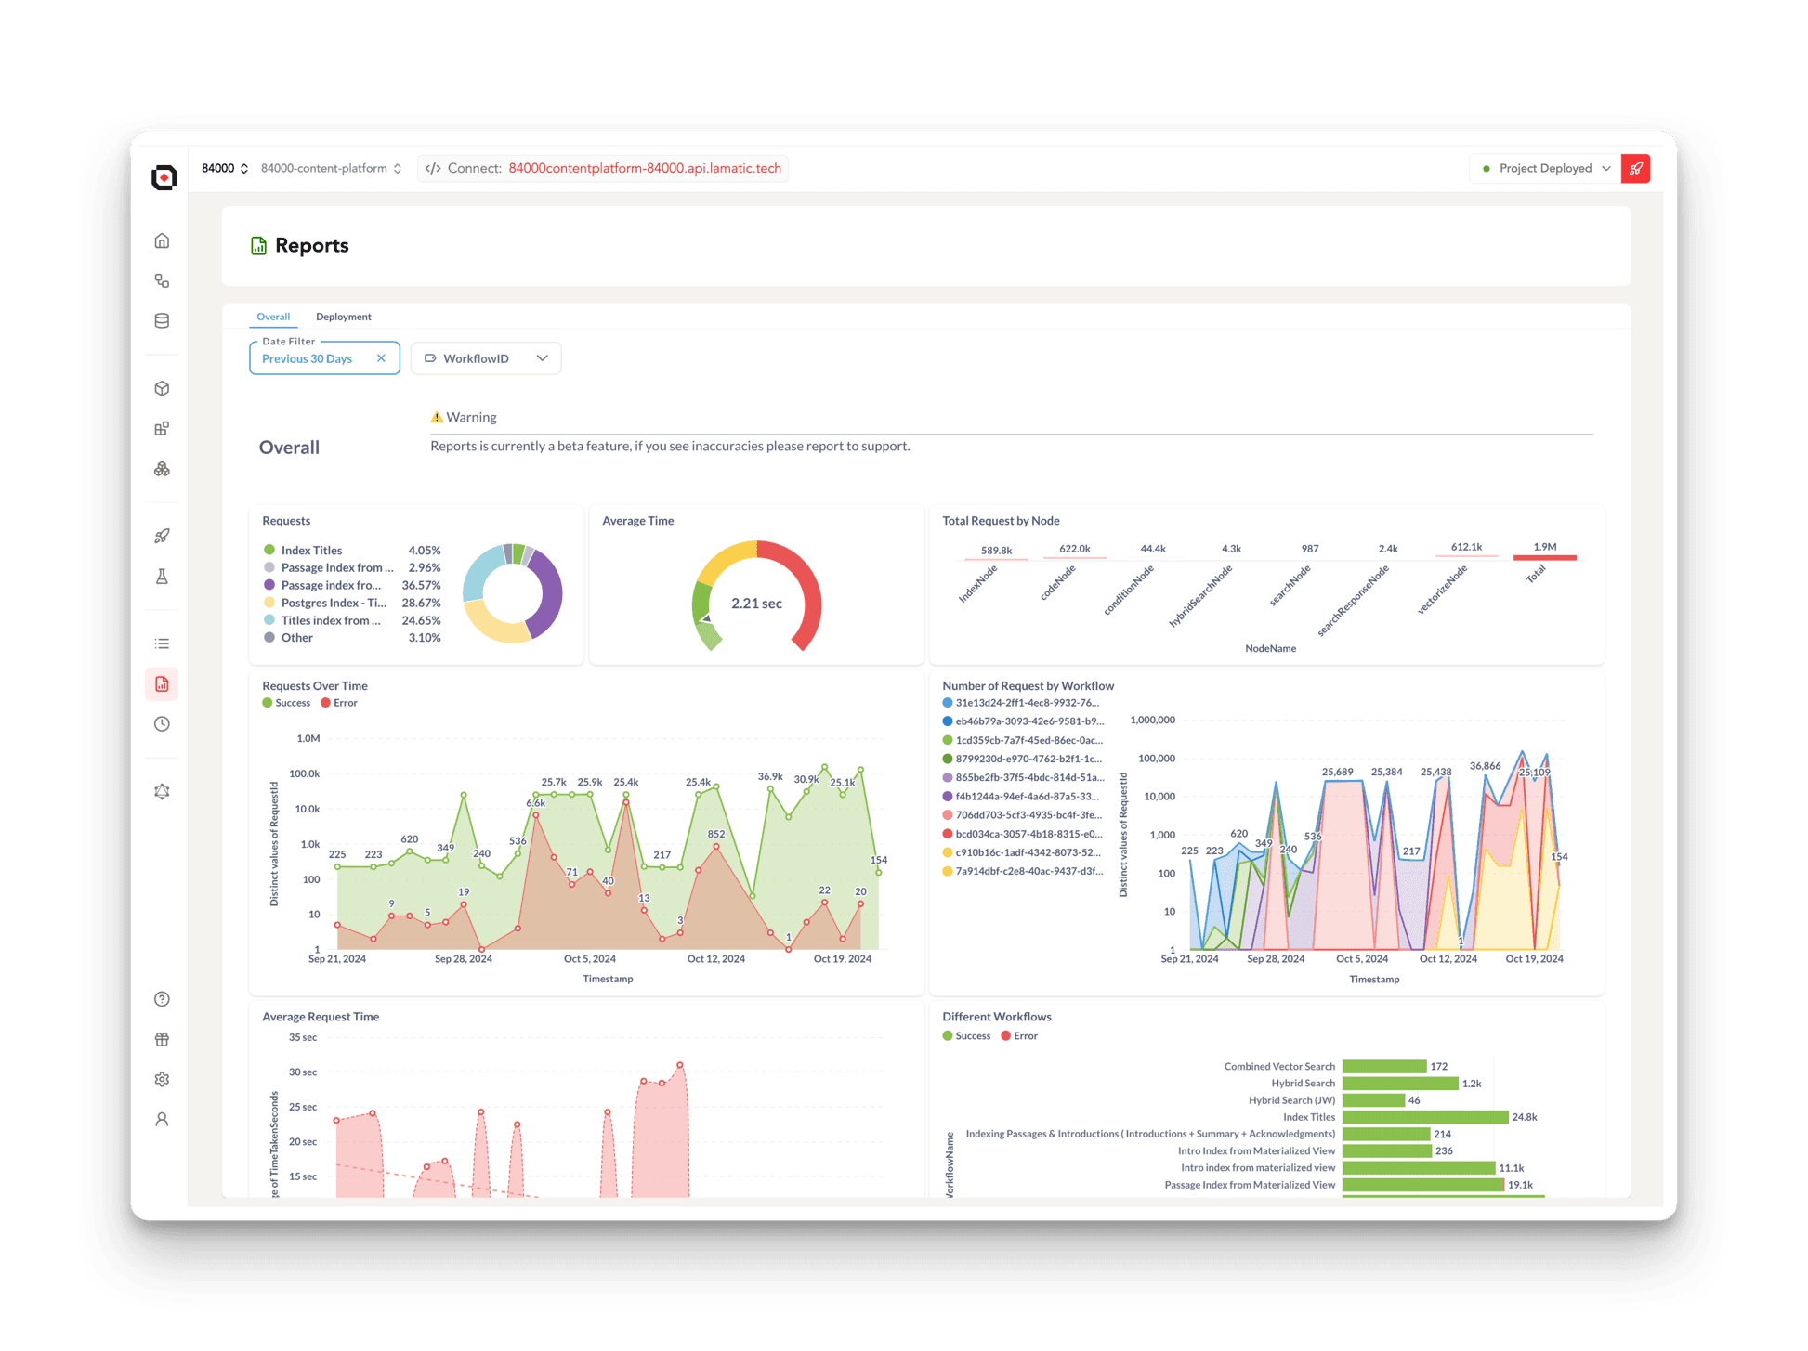This screenshot has height=1351, width=1808.
Task: Toggle Postgres Index legend entry
Action: point(352,603)
